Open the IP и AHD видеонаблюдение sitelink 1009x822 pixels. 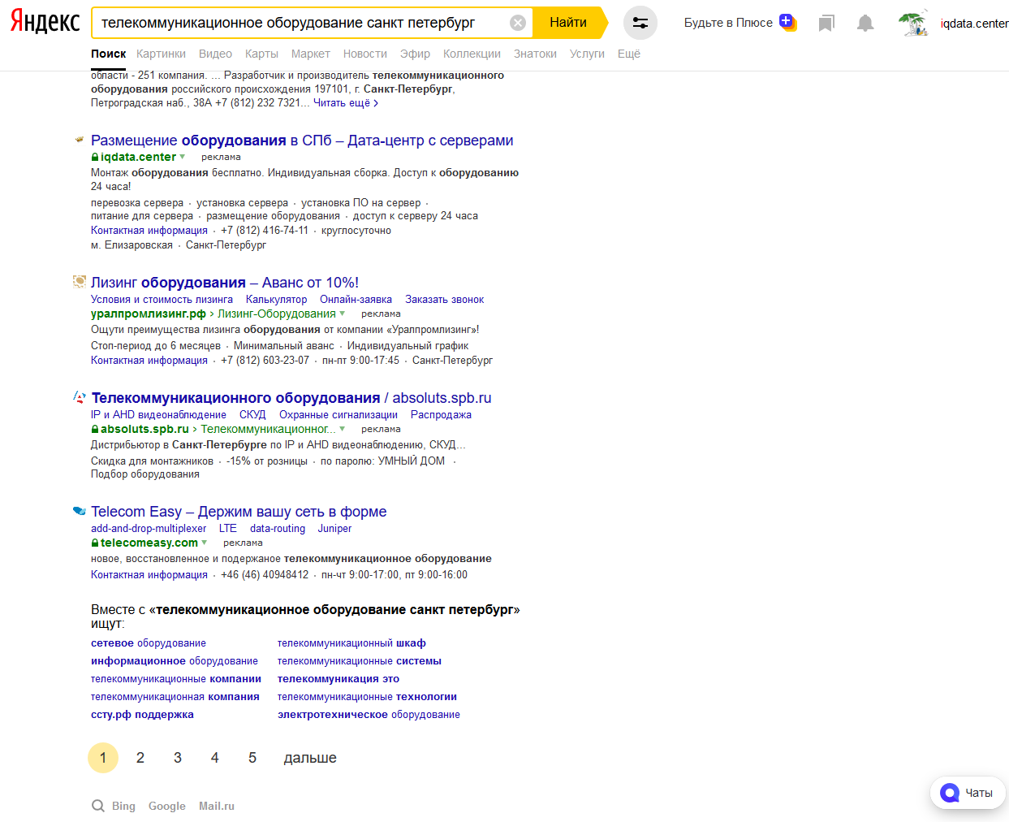(x=158, y=415)
